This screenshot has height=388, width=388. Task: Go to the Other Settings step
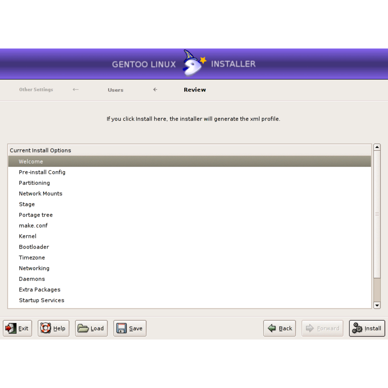tap(36, 89)
